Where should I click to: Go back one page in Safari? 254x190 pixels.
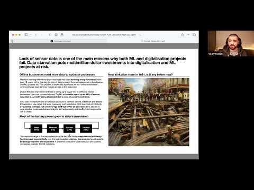36,35
